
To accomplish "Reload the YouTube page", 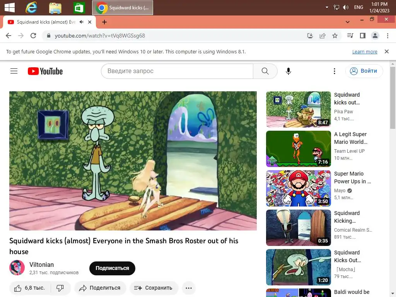I will coord(33,36).
